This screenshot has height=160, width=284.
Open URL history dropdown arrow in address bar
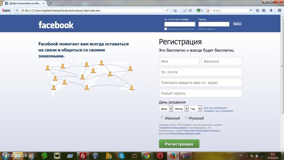[164, 11]
